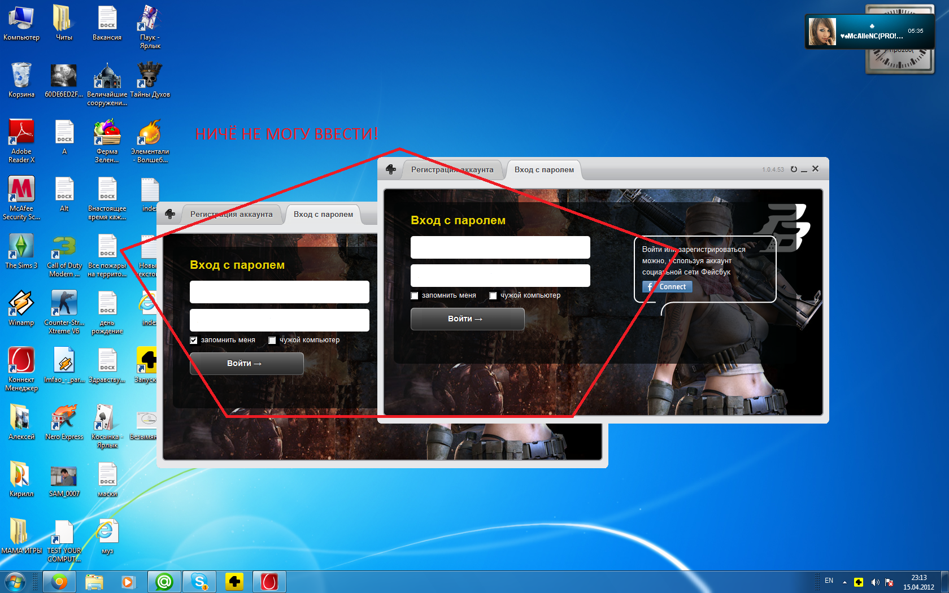Focus the login field in back window

(x=280, y=292)
